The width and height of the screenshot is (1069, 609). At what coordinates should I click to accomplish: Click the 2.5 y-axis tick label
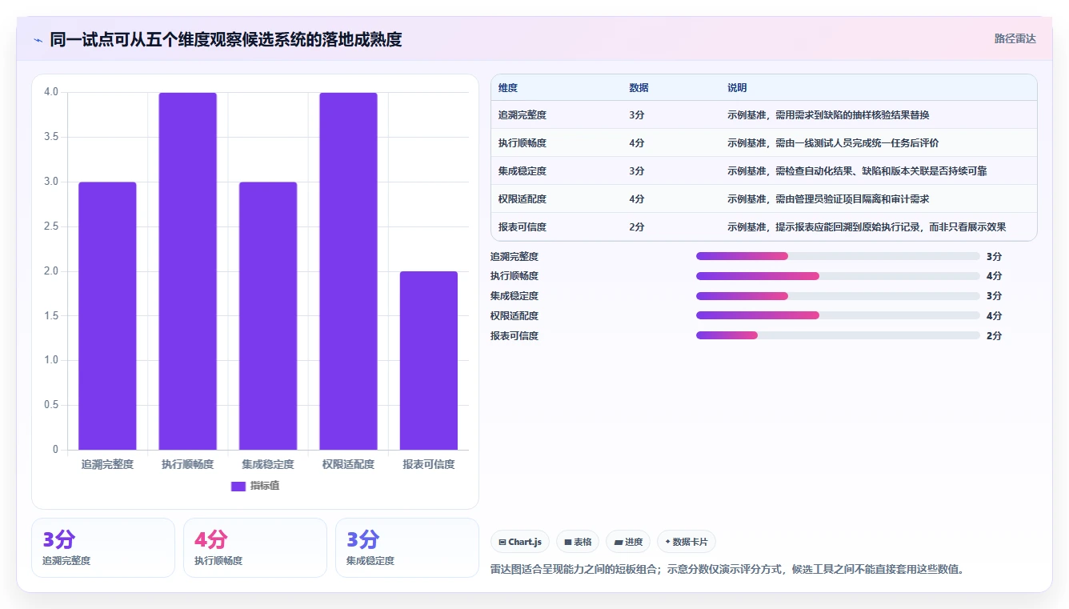51,226
